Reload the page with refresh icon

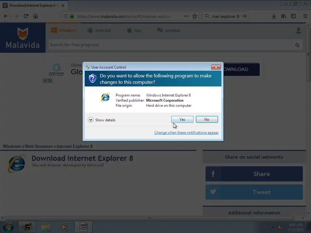coord(26,16)
